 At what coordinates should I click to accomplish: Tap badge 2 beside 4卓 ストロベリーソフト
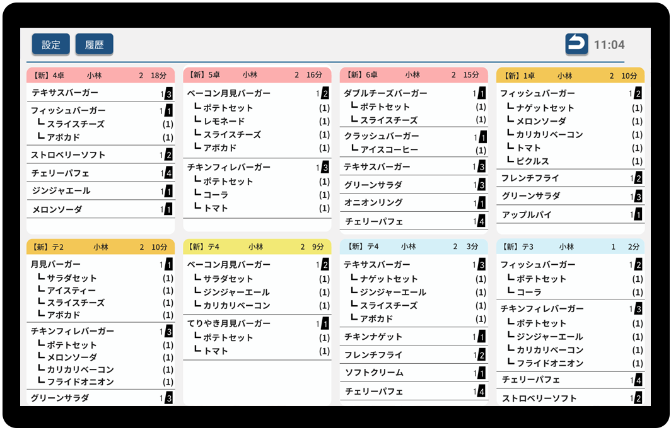[x=168, y=155]
